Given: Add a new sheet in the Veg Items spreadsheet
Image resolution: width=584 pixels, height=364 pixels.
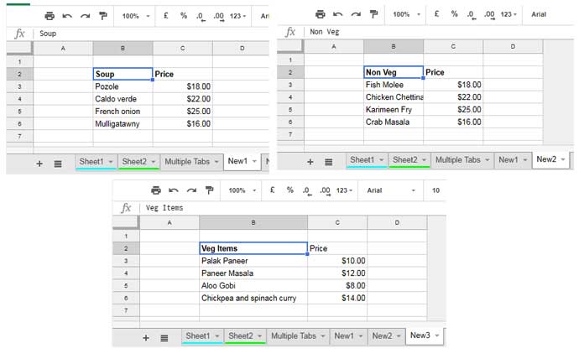Looking at the screenshot, I should coord(146,337).
